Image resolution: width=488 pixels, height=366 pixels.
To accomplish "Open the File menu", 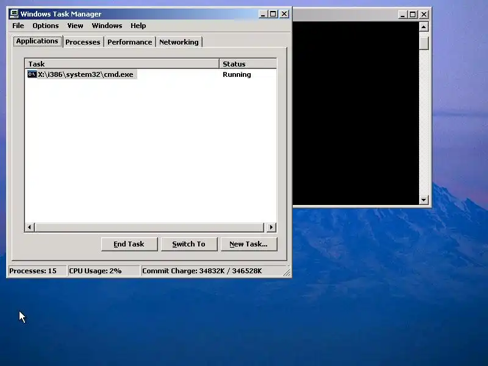I will pos(18,26).
